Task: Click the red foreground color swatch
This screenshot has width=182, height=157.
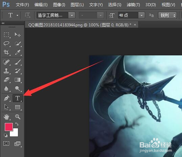Action: pos(9,127)
